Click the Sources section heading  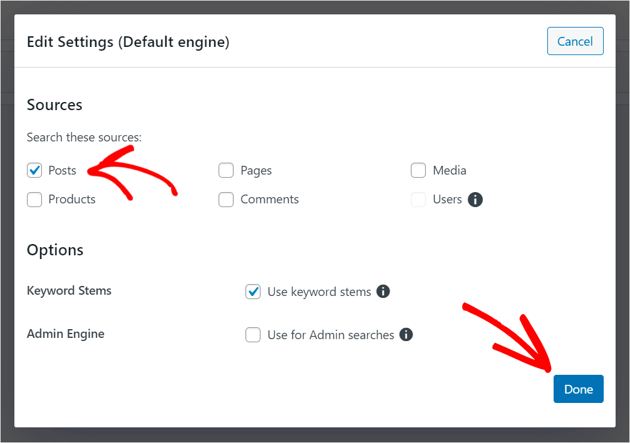pyautogui.click(x=54, y=104)
